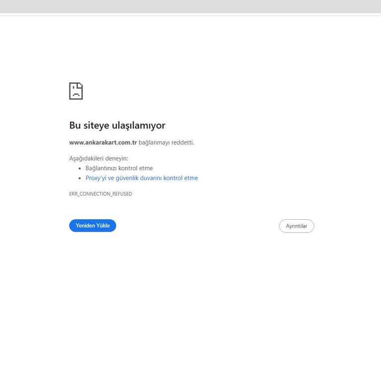Click the sad page error icon
Screen dimensions: 381x381
tap(76, 91)
